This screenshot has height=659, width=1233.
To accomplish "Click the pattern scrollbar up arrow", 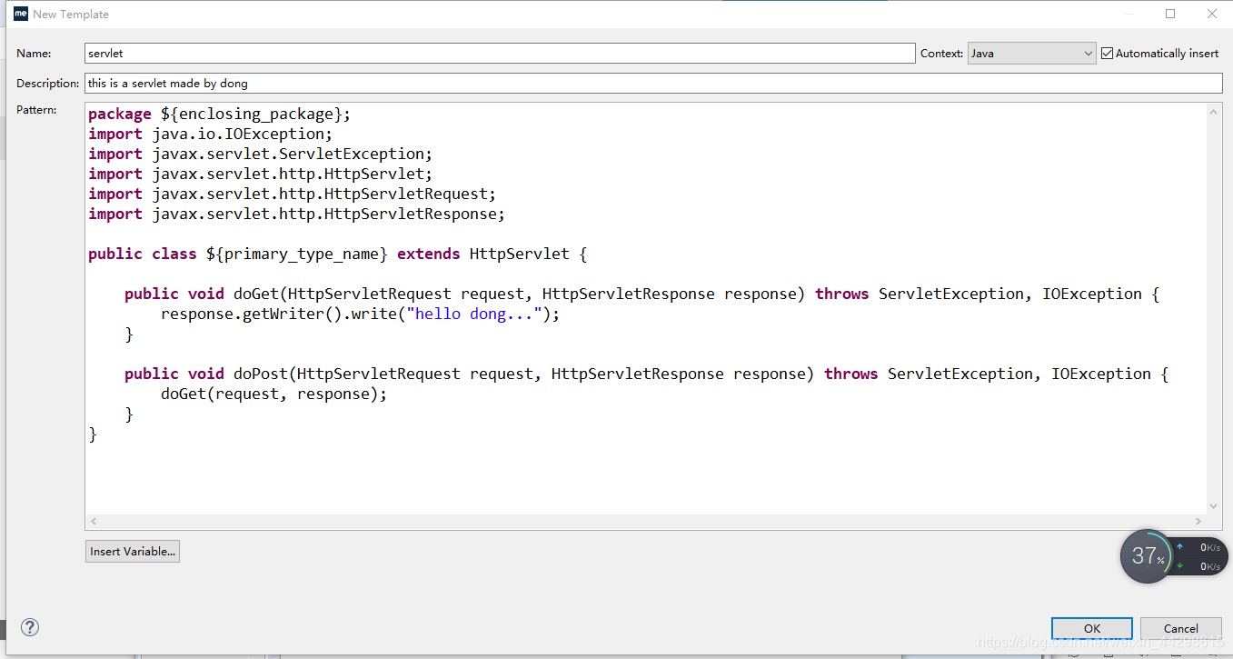I will [x=1215, y=111].
